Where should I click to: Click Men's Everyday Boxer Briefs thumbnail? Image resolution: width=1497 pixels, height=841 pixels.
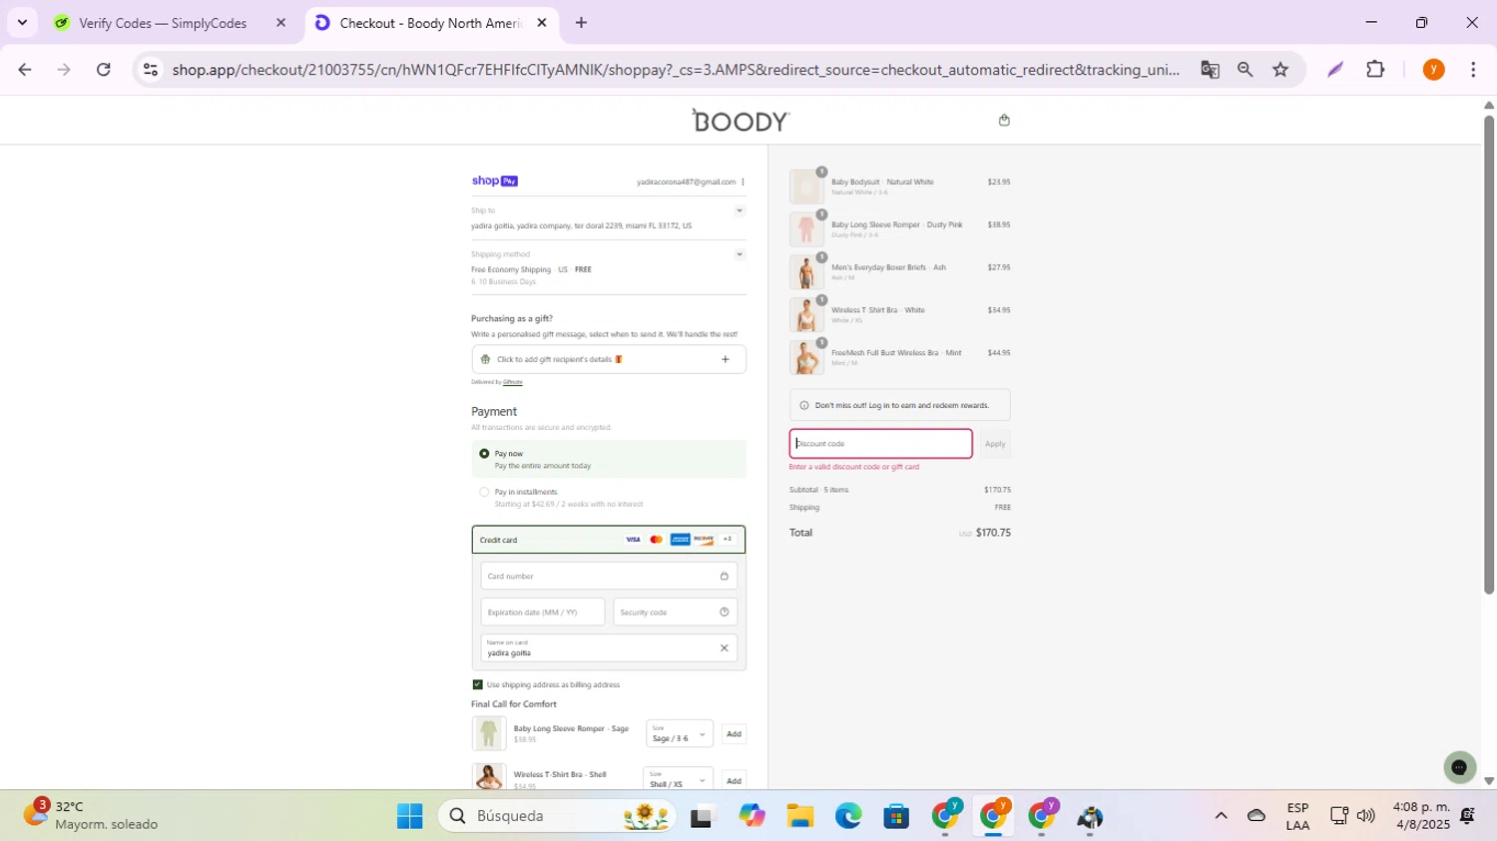click(806, 272)
